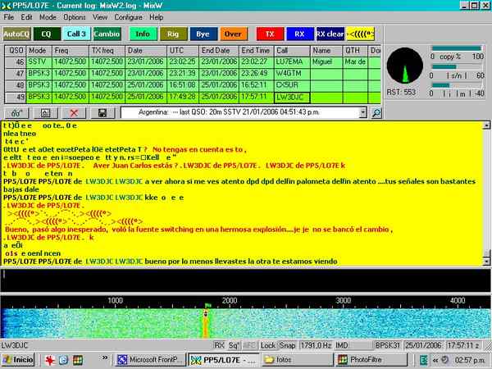The image size is (492, 369).
Task: Select log row with call LU7EMA
Action: coord(193,61)
